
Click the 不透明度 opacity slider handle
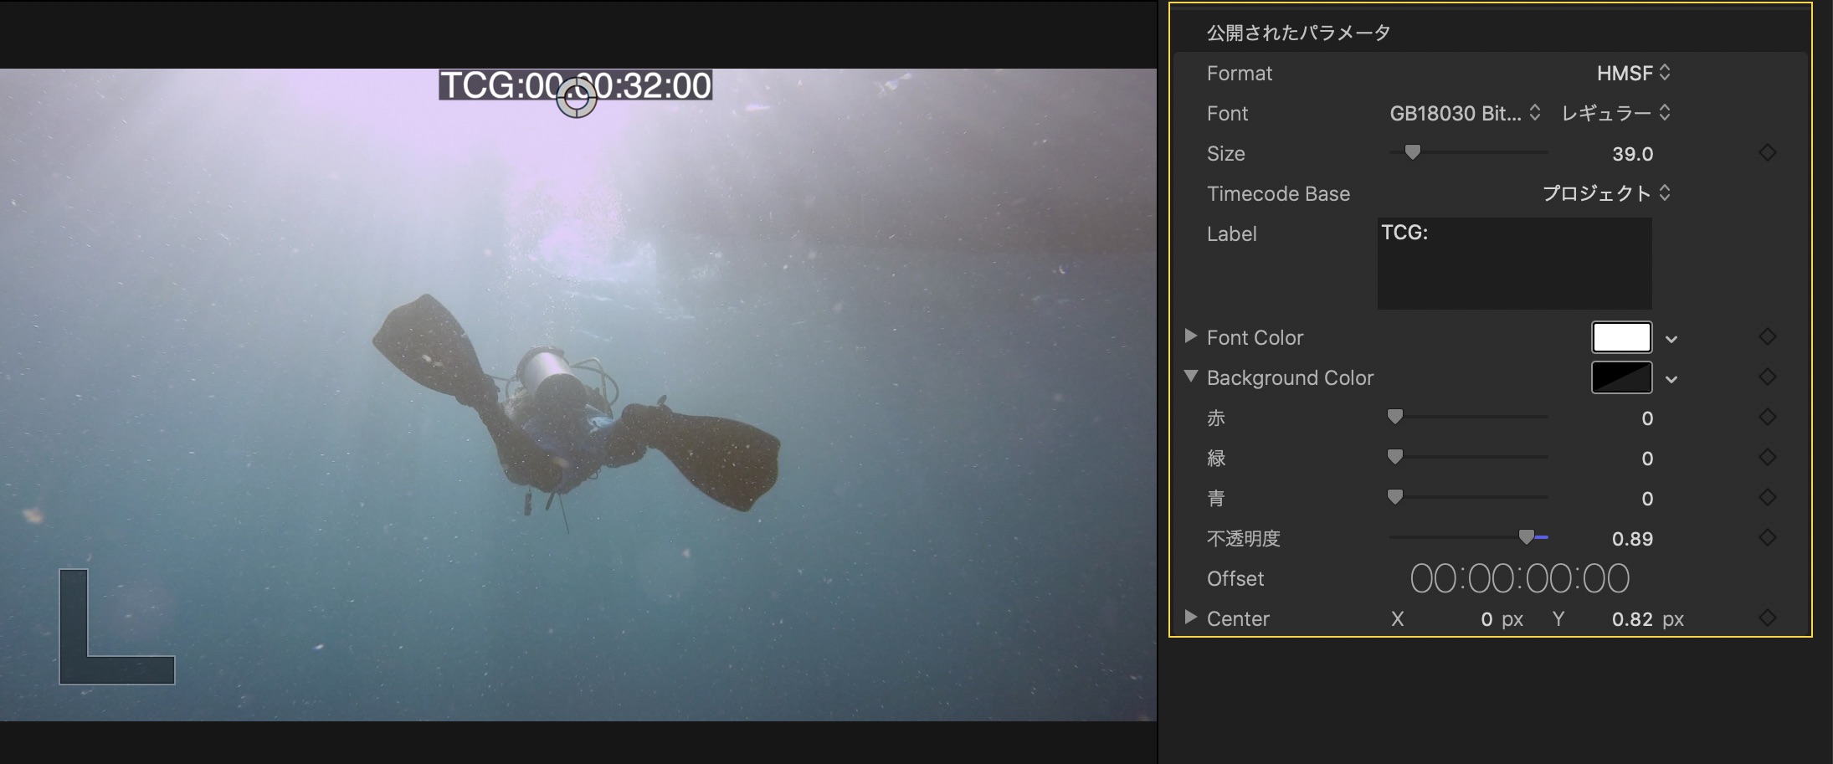1527,537
